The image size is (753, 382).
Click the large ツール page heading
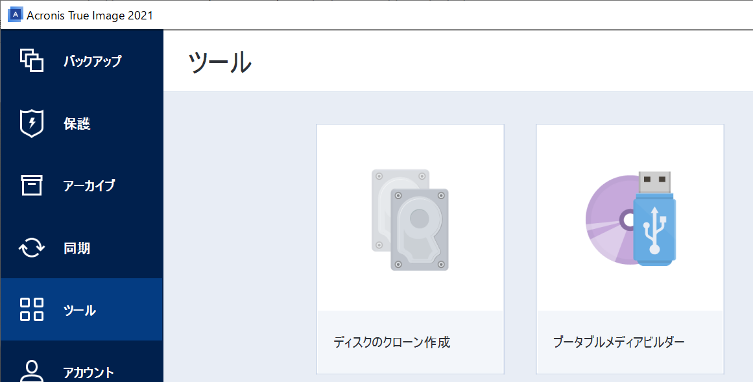tap(220, 62)
